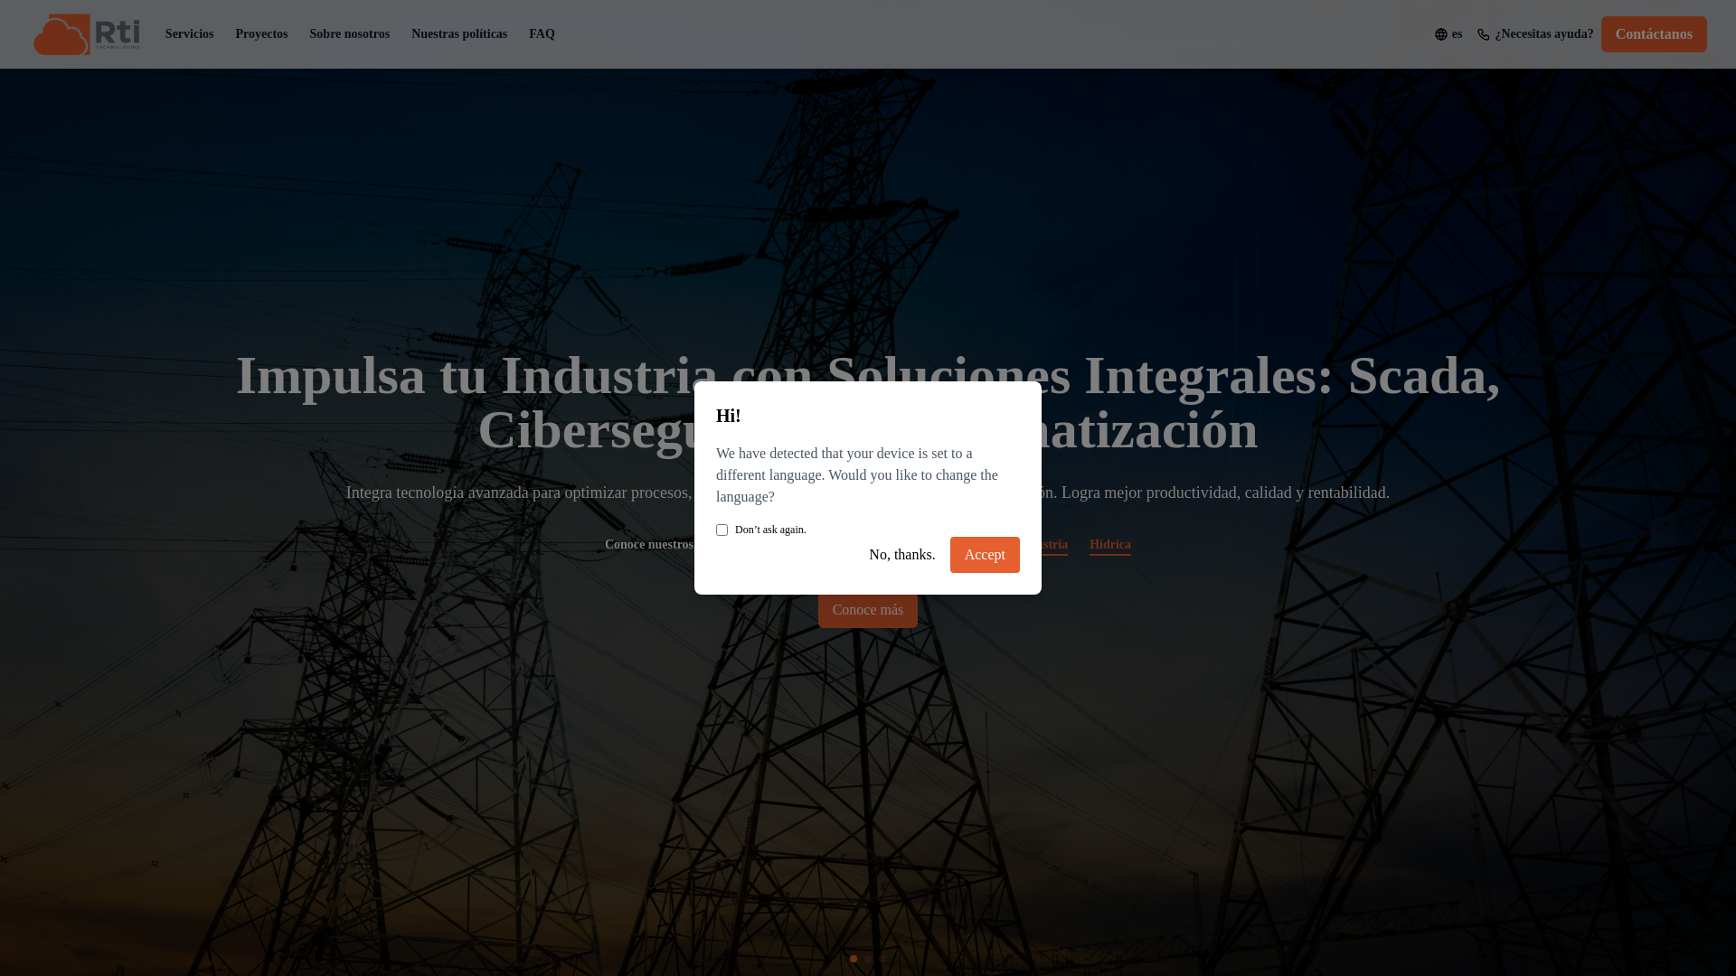Click the Hídrica link

pyautogui.click(x=1109, y=545)
